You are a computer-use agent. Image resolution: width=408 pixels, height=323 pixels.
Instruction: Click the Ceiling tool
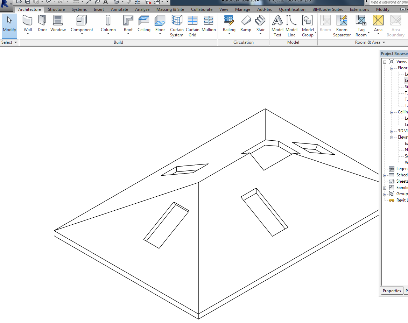pos(144,24)
